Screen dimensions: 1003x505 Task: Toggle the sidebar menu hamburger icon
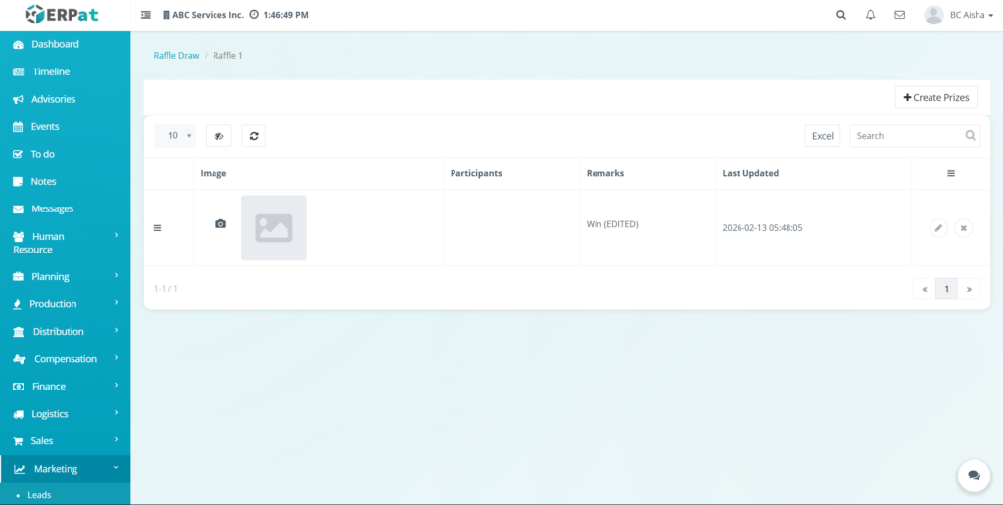146,15
